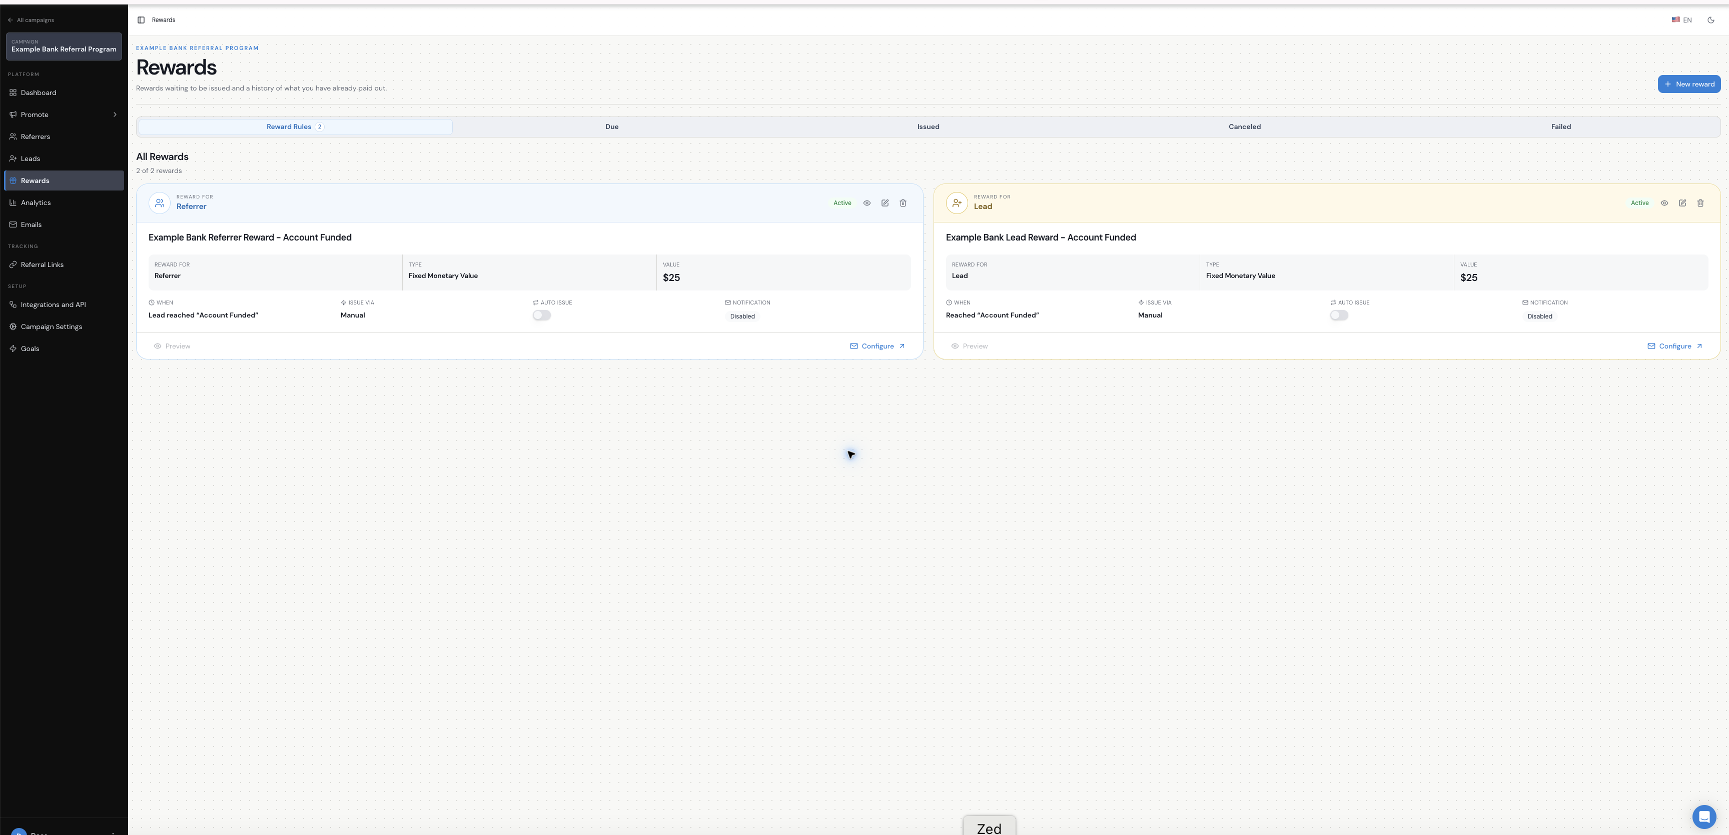Delete the Referrer reward trash icon

click(x=903, y=203)
